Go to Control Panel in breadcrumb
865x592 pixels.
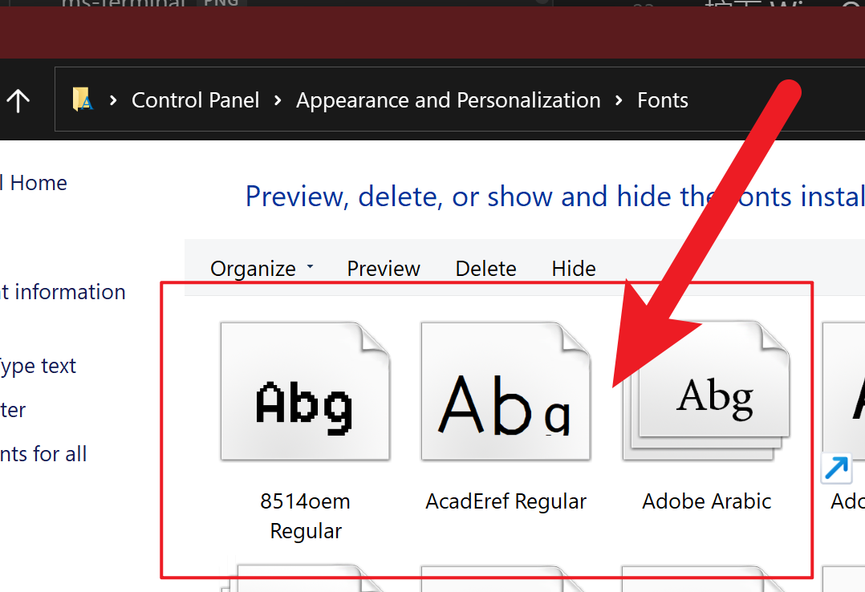click(195, 100)
